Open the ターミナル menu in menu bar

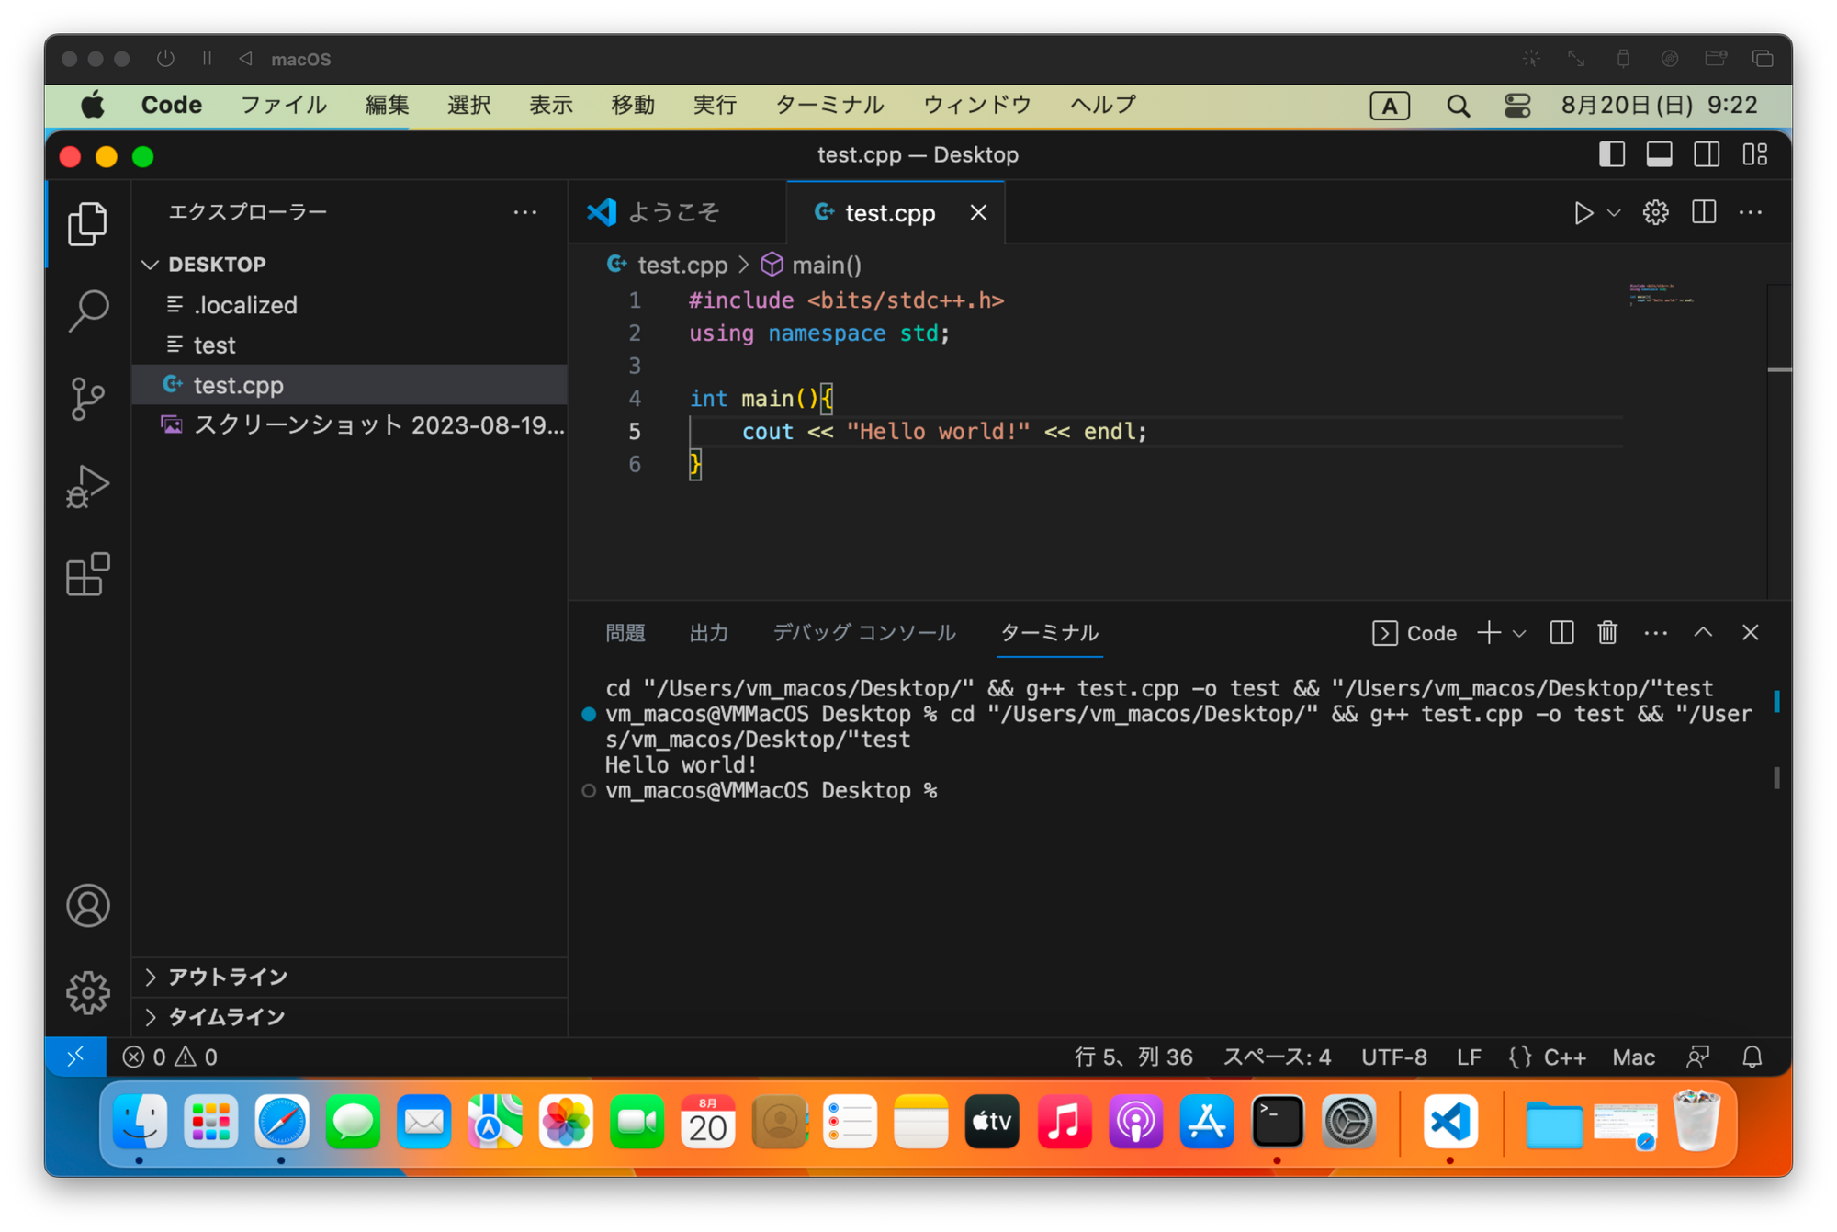[828, 105]
